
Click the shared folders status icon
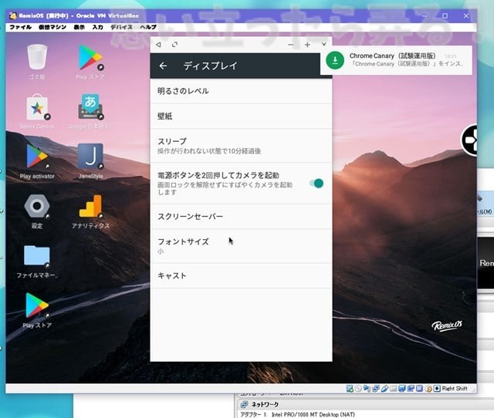[x=394, y=389]
